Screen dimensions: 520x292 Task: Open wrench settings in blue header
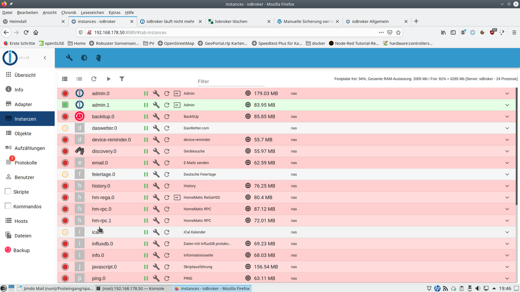[69, 58]
